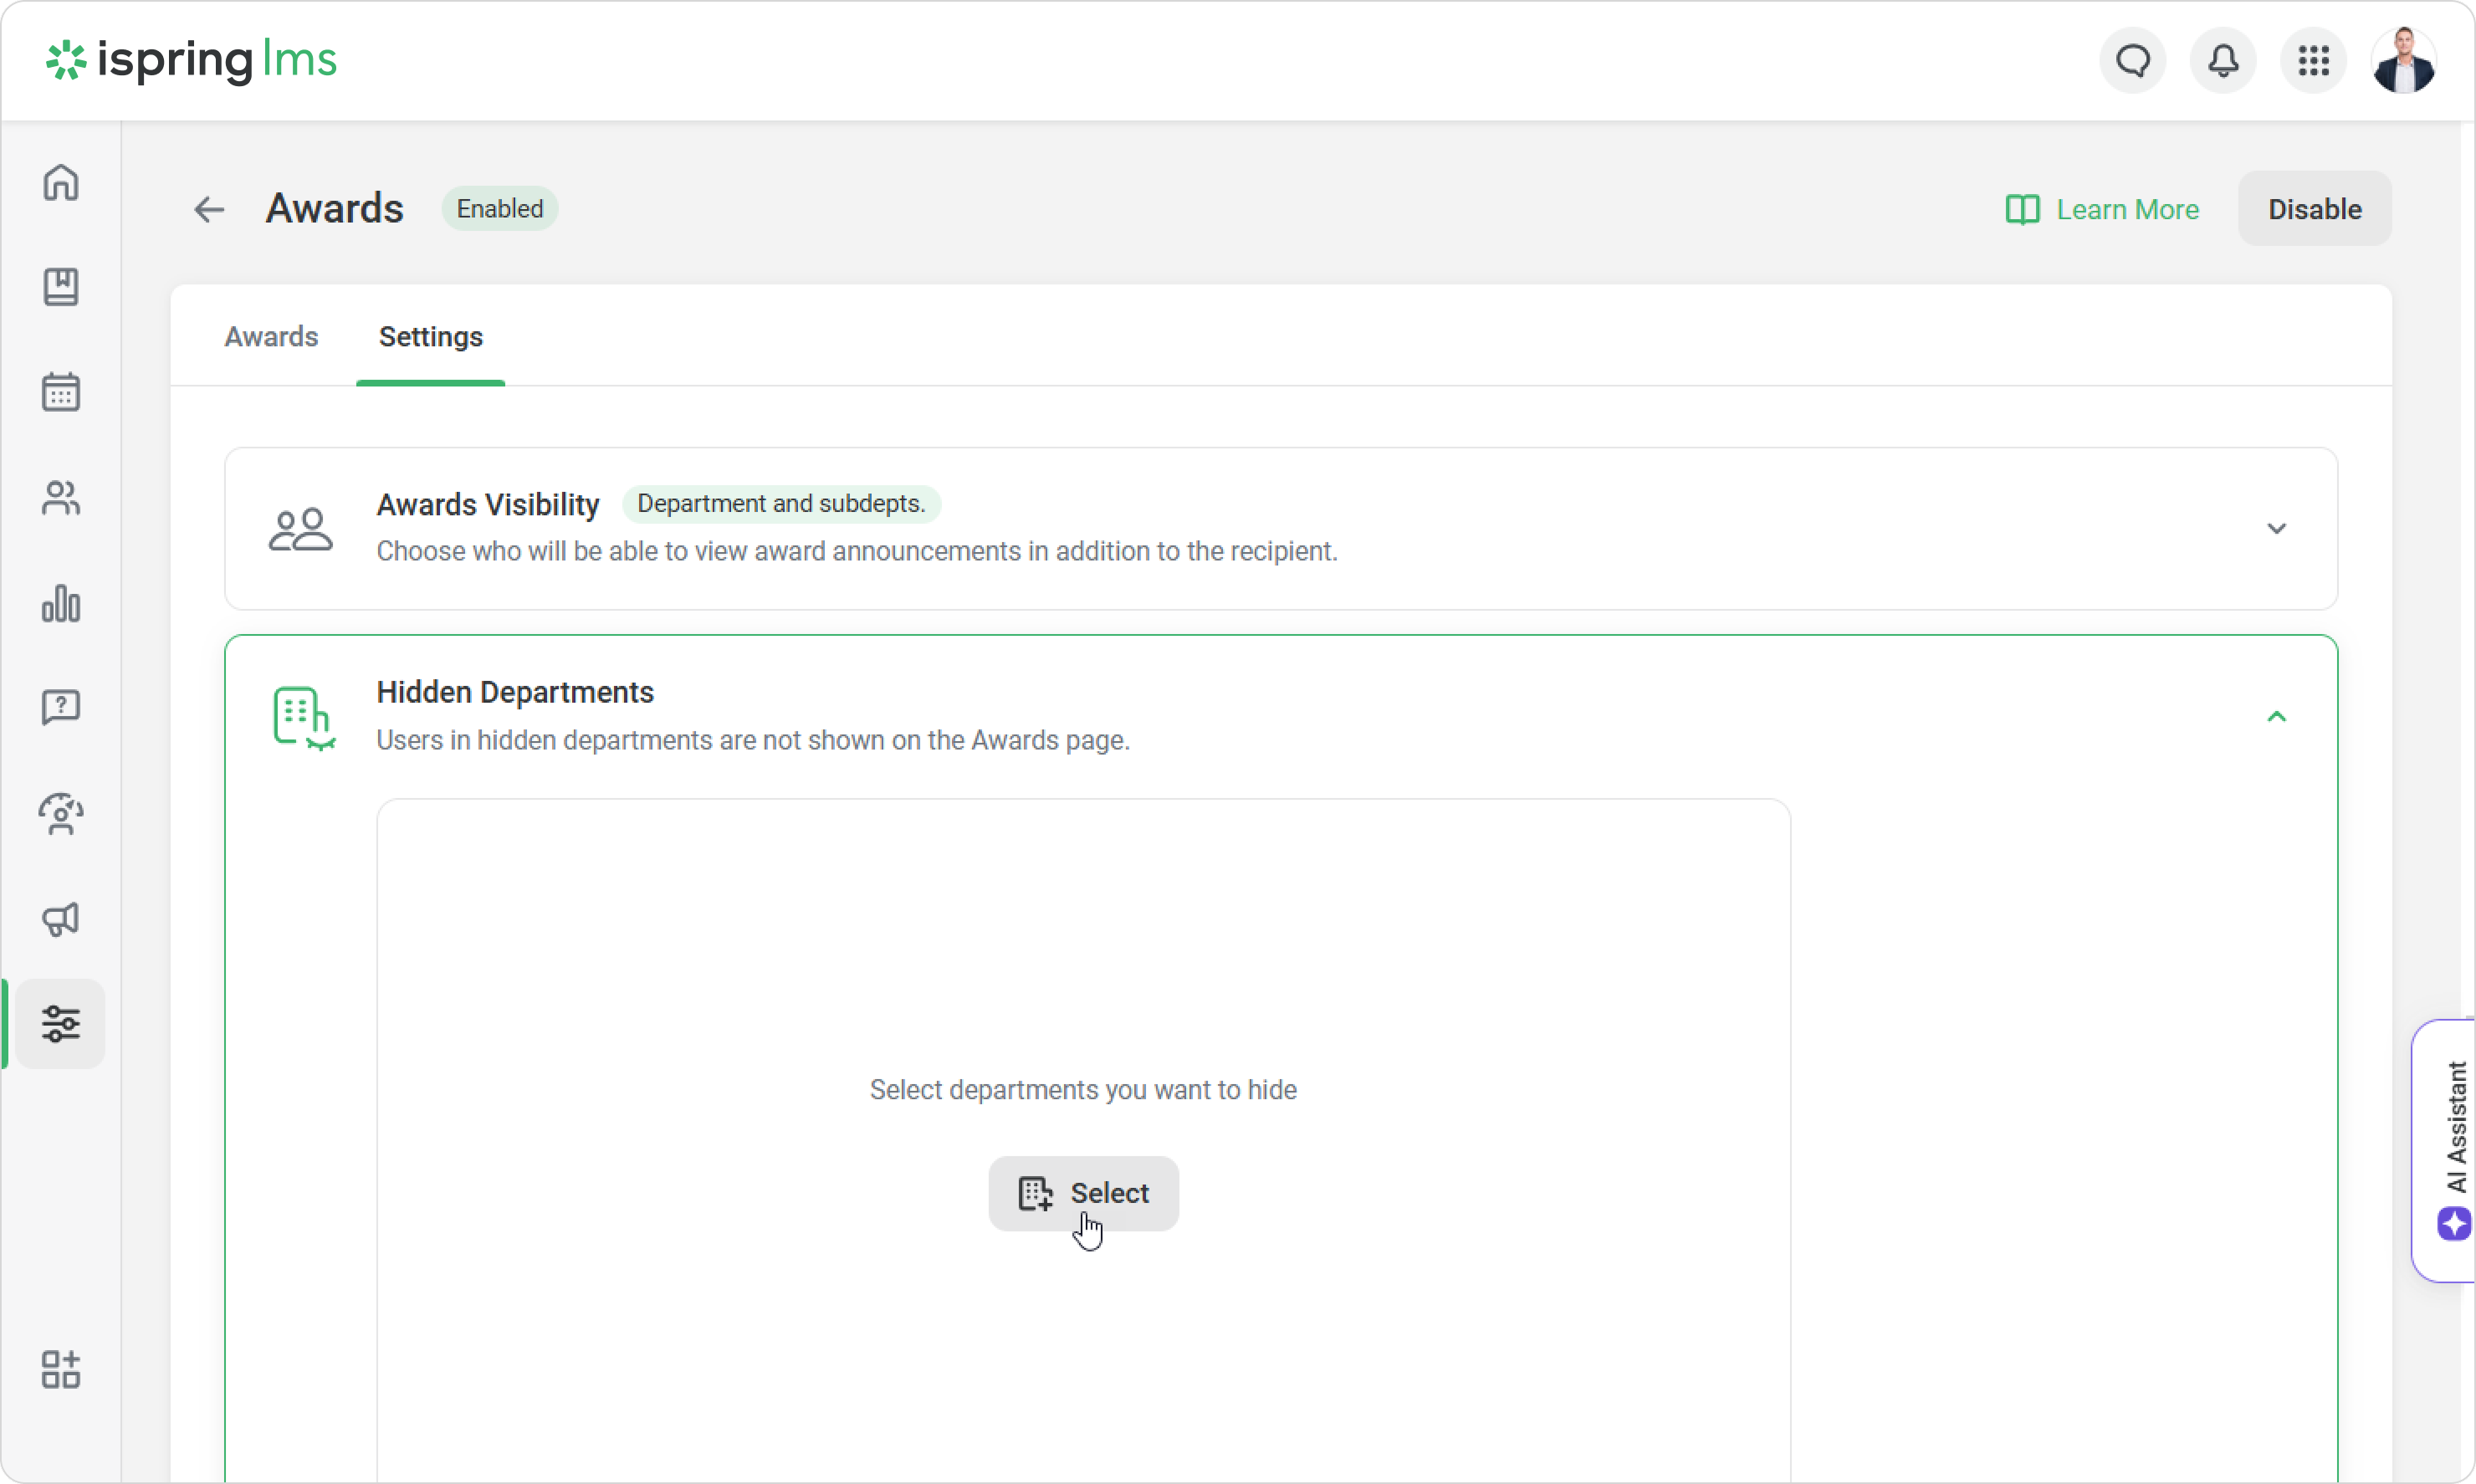Click Select to choose hidden departments
Image resolution: width=2476 pixels, height=1484 pixels.
pos(1083,1193)
